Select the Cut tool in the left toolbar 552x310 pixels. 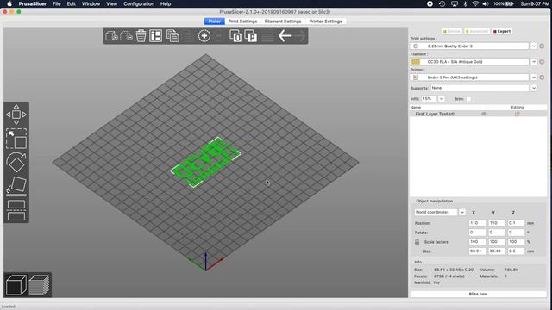tap(16, 210)
